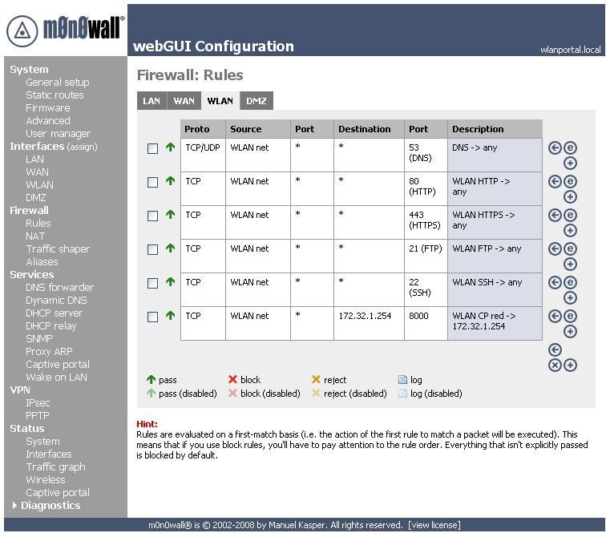Viewport: 606px width, 533px height.
Task: Click the m0n0wall logo
Action: pyautogui.click(x=65, y=30)
